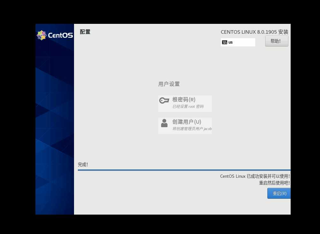Click the 完成! status label
The width and height of the screenshot is (320, 234).
pos(83,164)
